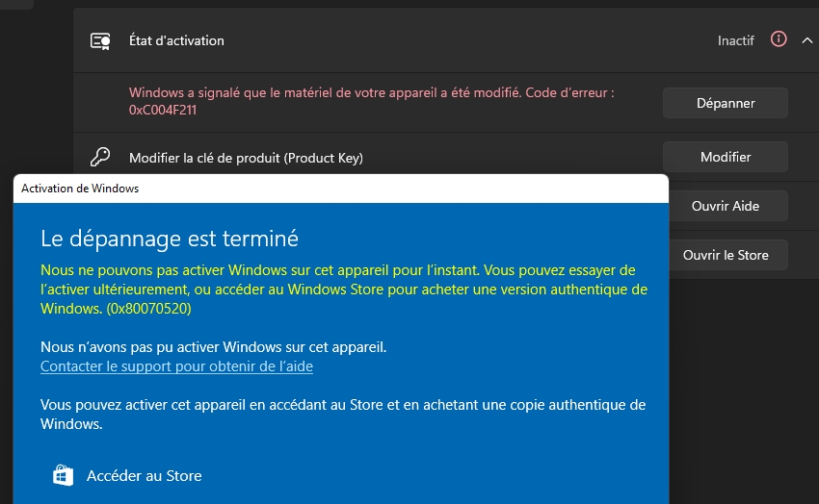Click the État d'activation heading text
819x504 pixels.
tap(176, 40)
